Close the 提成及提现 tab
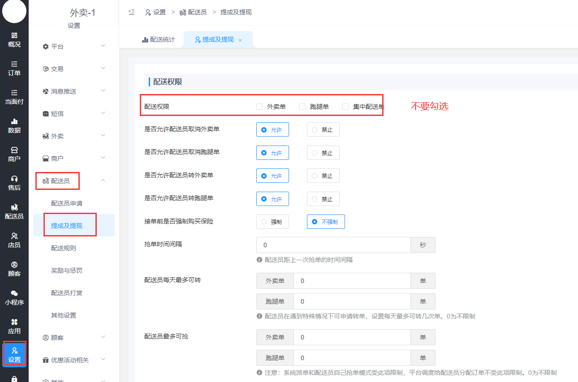The width and height of the screenshot is (578, 382). tap(240, 40)
